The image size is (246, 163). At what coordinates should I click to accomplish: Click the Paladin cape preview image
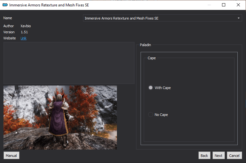[x=60, y=118]
